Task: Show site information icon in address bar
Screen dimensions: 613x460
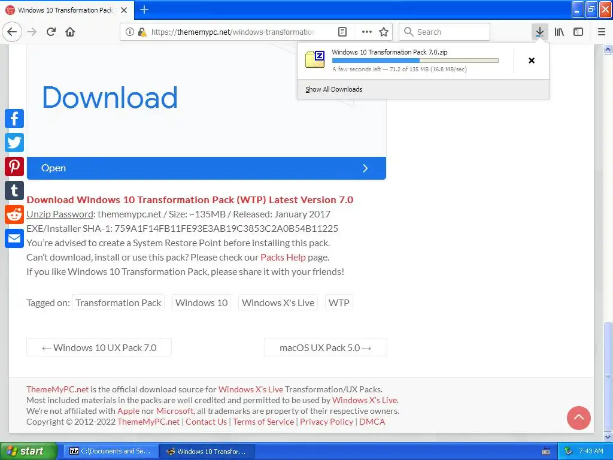Action: 130,32
